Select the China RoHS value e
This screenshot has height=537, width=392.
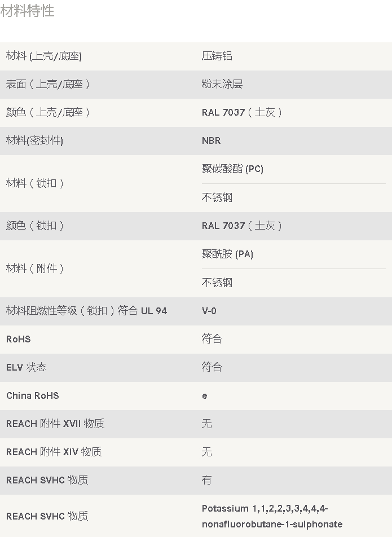tap(204, 396)
